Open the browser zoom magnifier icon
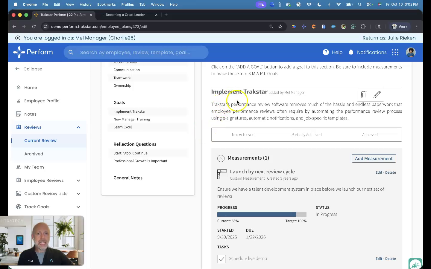The width and height of the screenshot is (431, 269). pos(271,27)
